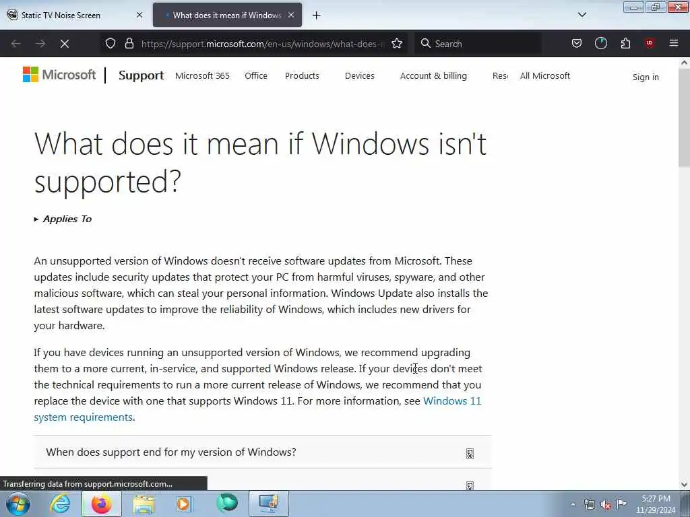Bookmark this page with the star icon
Viewport: 690px width, 517px height.
click(397, 44)
